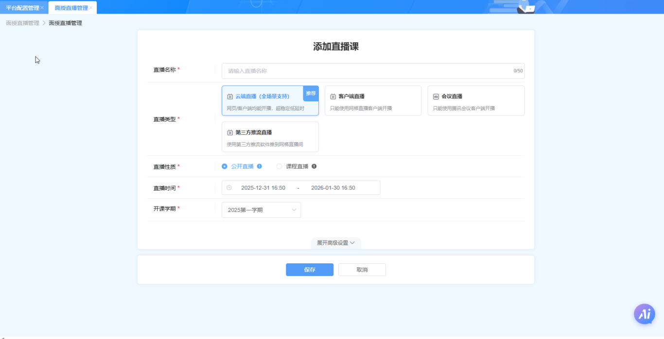Screen dimensions: 664x339
Task: Click the 保存 save button
Action: coord(310,270)
